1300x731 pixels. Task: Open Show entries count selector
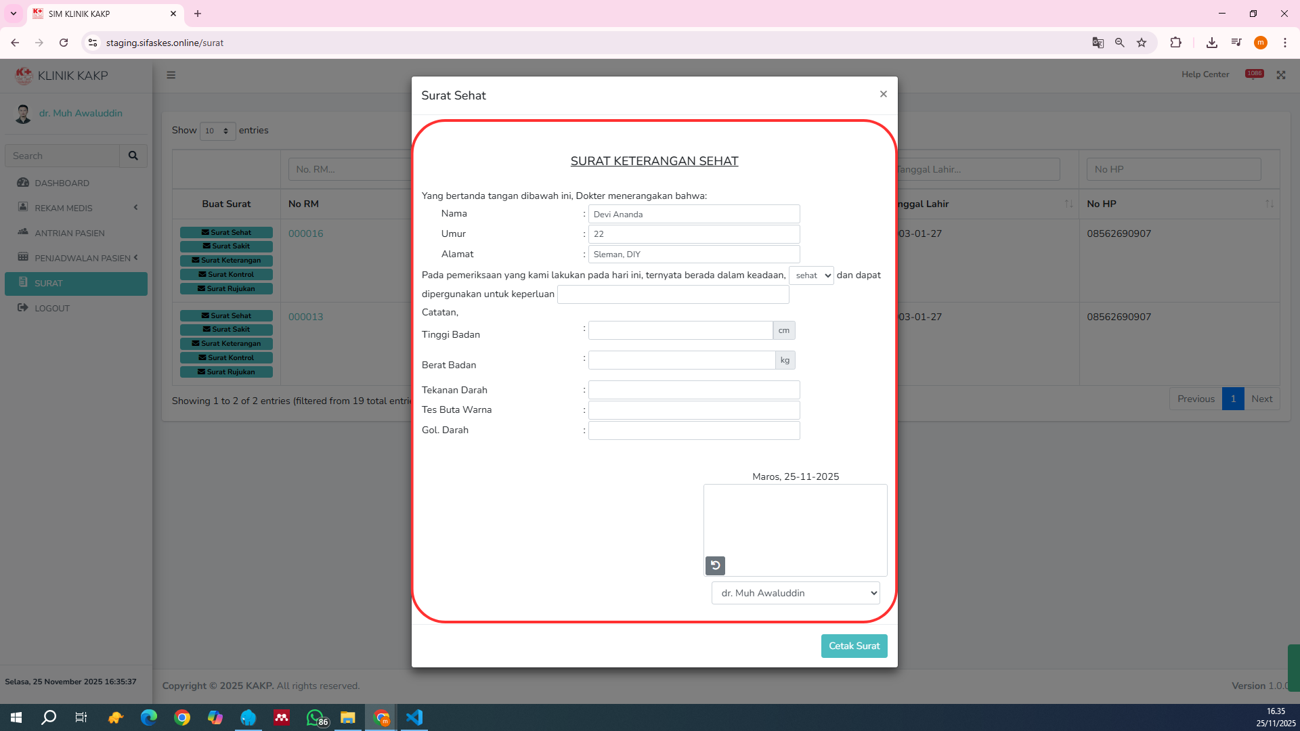coord(217,131)
